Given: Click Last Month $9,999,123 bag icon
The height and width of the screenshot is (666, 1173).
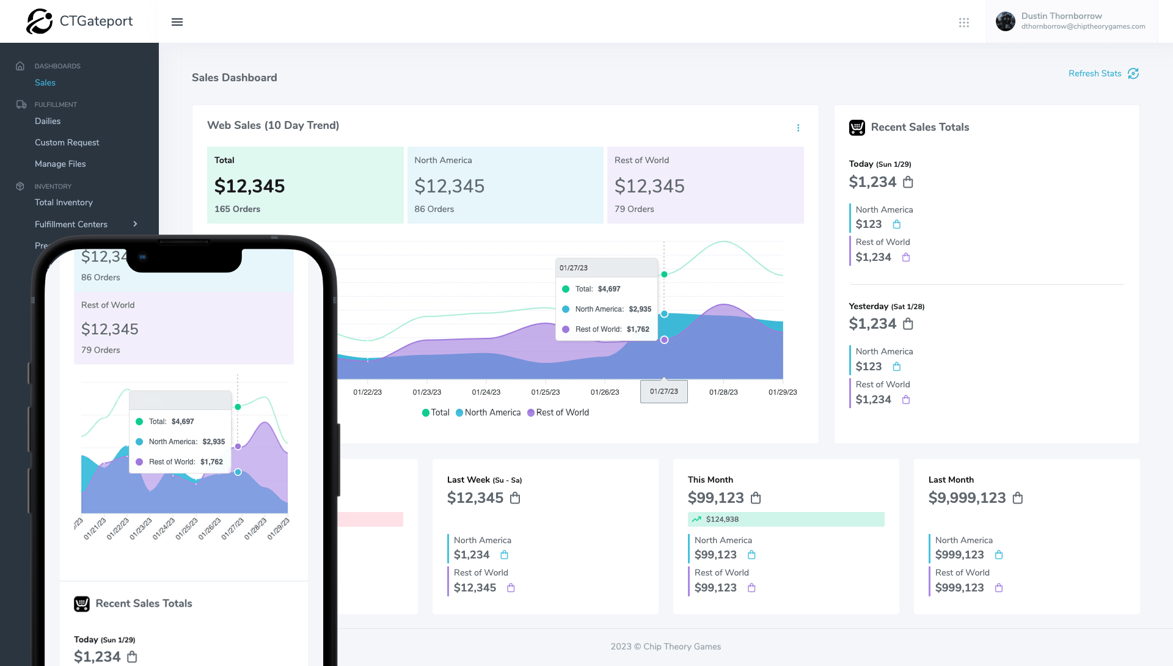Looking at the screenshot, I should (x=1018, y=498).
